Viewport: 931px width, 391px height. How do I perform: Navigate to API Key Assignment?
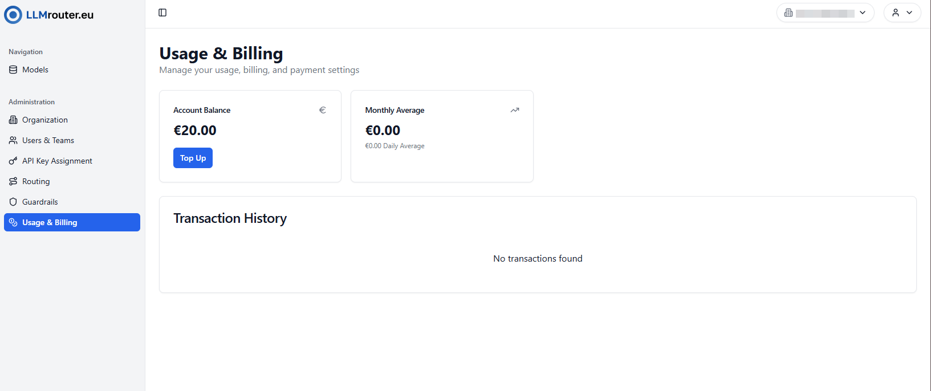click(x=57, y=161)
